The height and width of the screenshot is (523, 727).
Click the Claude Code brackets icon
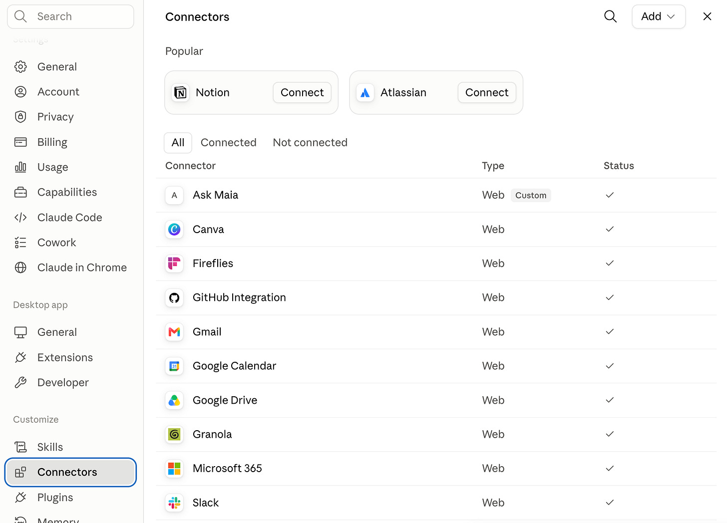tap(20, 218)
